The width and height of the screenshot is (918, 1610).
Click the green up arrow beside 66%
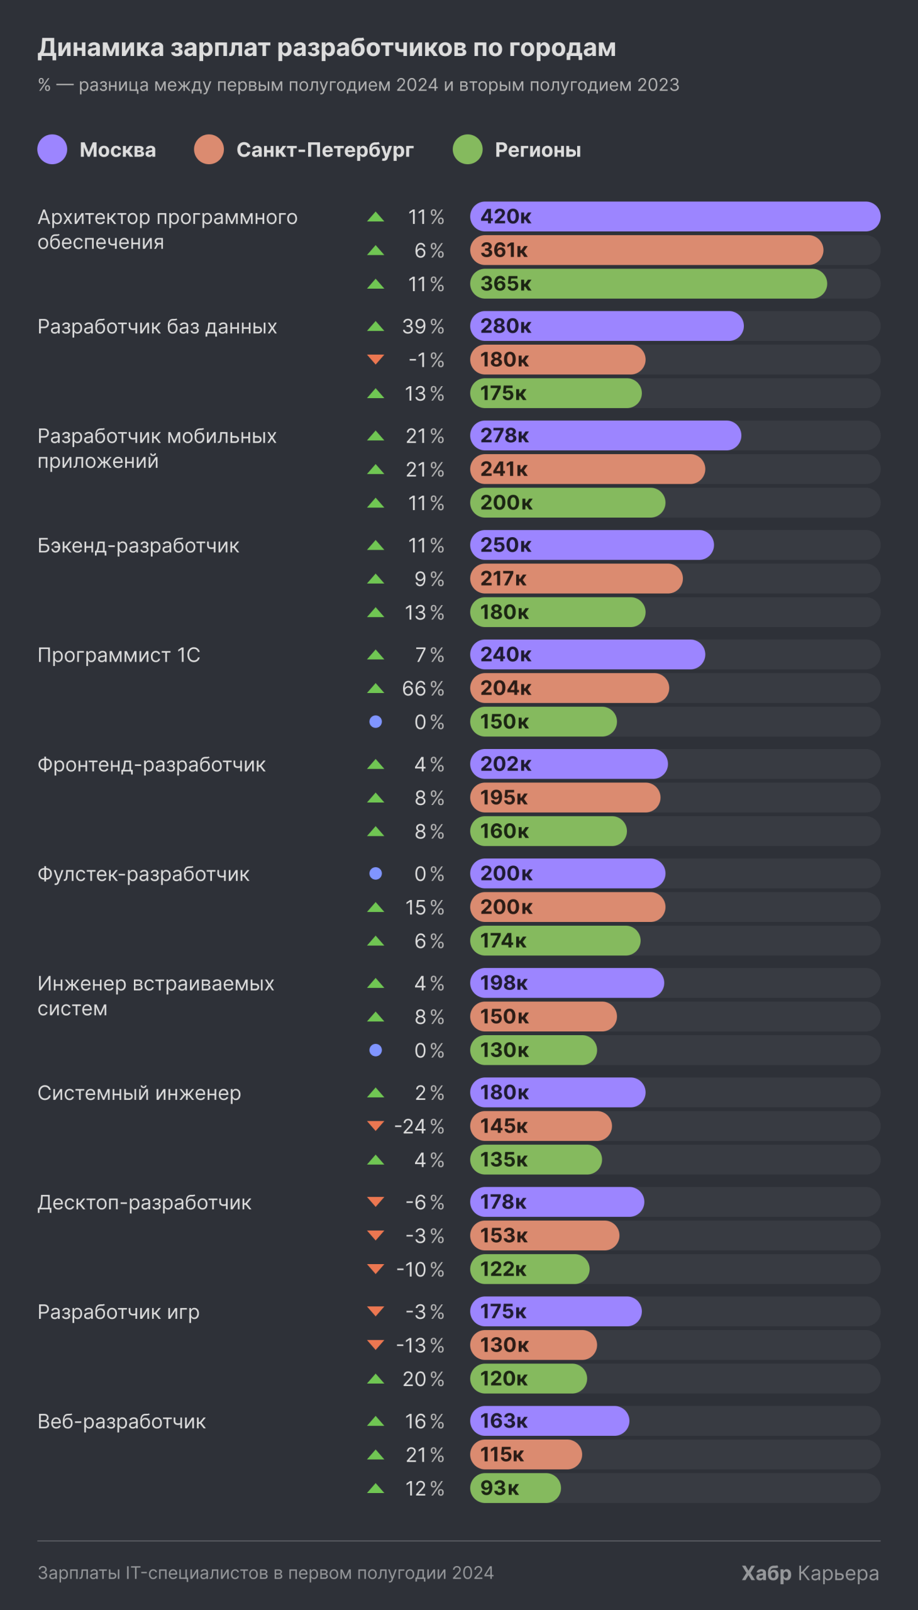(376, 688)
